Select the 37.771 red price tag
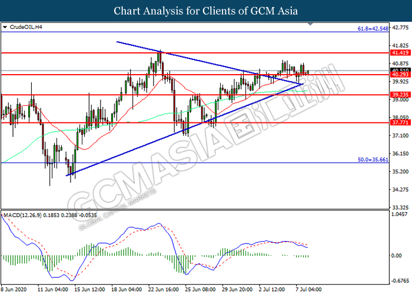The width and height of the screenshot is (412, 294). (400, 122)
